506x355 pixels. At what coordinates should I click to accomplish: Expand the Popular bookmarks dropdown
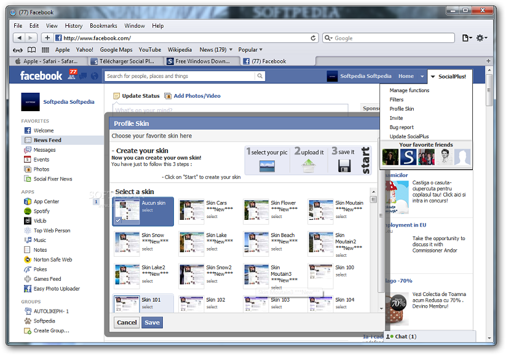250,50
